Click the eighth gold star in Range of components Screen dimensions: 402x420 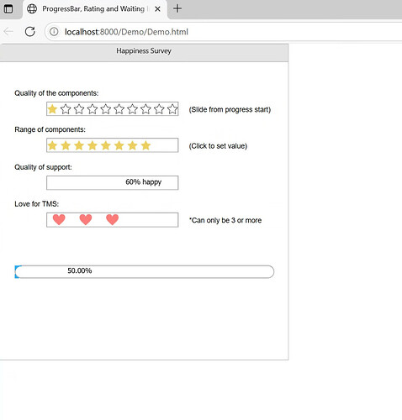(145, 145)
